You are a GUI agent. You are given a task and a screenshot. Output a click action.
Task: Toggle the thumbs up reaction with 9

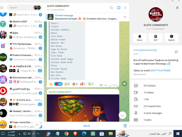click(67, 84)
